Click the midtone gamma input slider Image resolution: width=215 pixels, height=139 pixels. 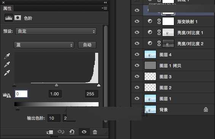point(56,85)
